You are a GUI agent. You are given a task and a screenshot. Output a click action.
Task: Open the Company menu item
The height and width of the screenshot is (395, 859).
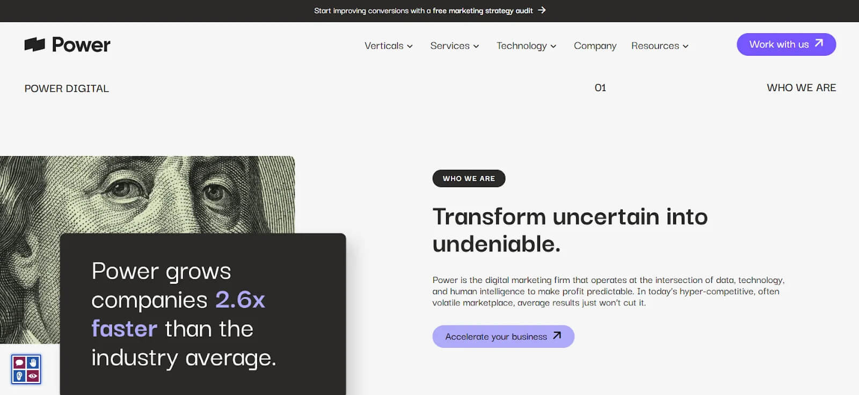(595, 46)
